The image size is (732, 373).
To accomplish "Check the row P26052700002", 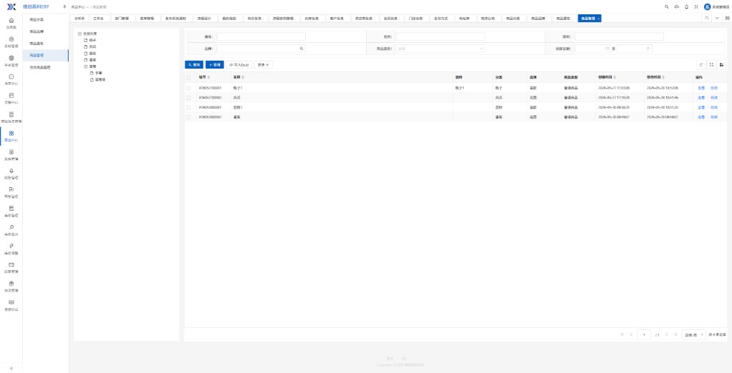I will click(x=189, y=98).
